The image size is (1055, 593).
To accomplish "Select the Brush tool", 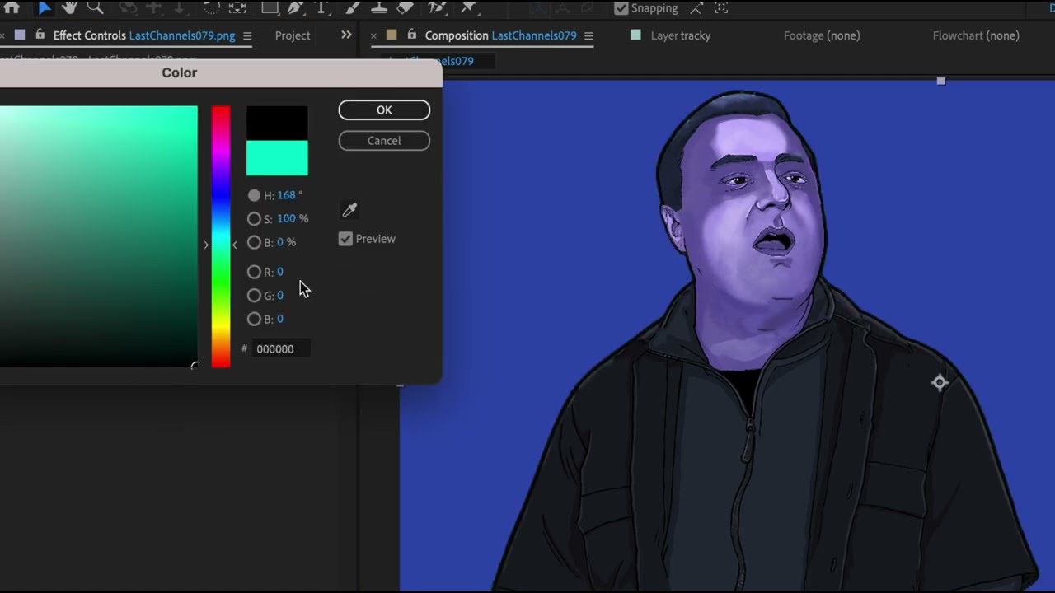I will coord(353,7).
